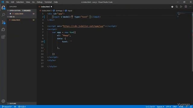Open the File menu
The width and height of the screenshot is (193, 108).
(7, 2)
